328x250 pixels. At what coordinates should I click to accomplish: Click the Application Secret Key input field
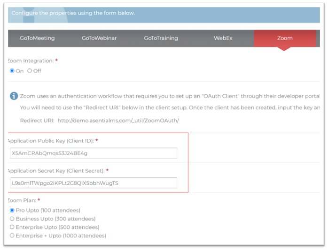point(94,183)
